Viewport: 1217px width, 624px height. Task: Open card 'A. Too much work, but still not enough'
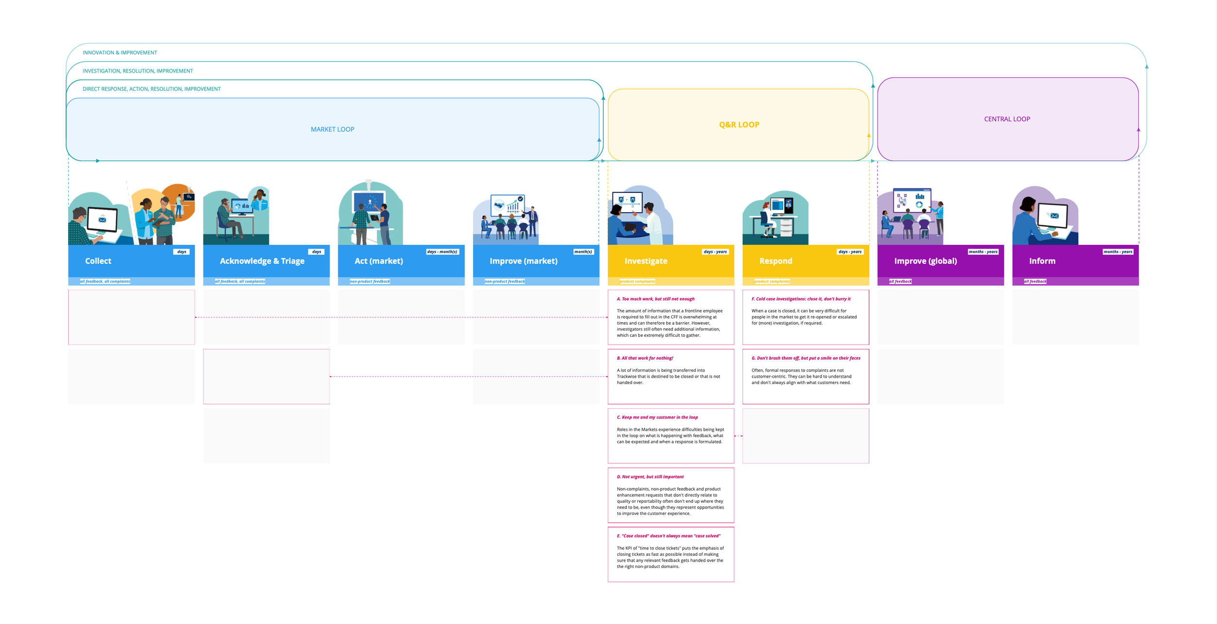pyautogui.click(x=670, y=317)
